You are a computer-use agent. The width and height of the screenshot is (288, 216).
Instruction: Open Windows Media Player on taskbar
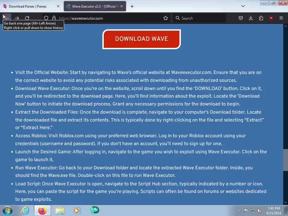point(77,210)
